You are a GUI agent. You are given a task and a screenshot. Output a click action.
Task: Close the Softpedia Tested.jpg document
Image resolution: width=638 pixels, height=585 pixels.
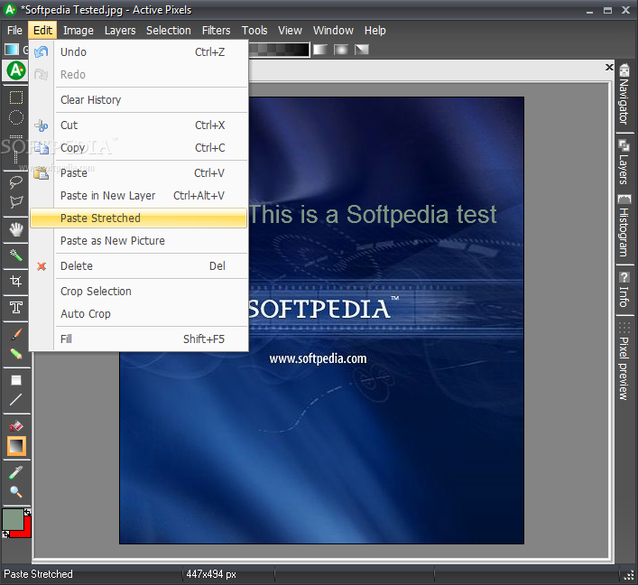[609, 67]
